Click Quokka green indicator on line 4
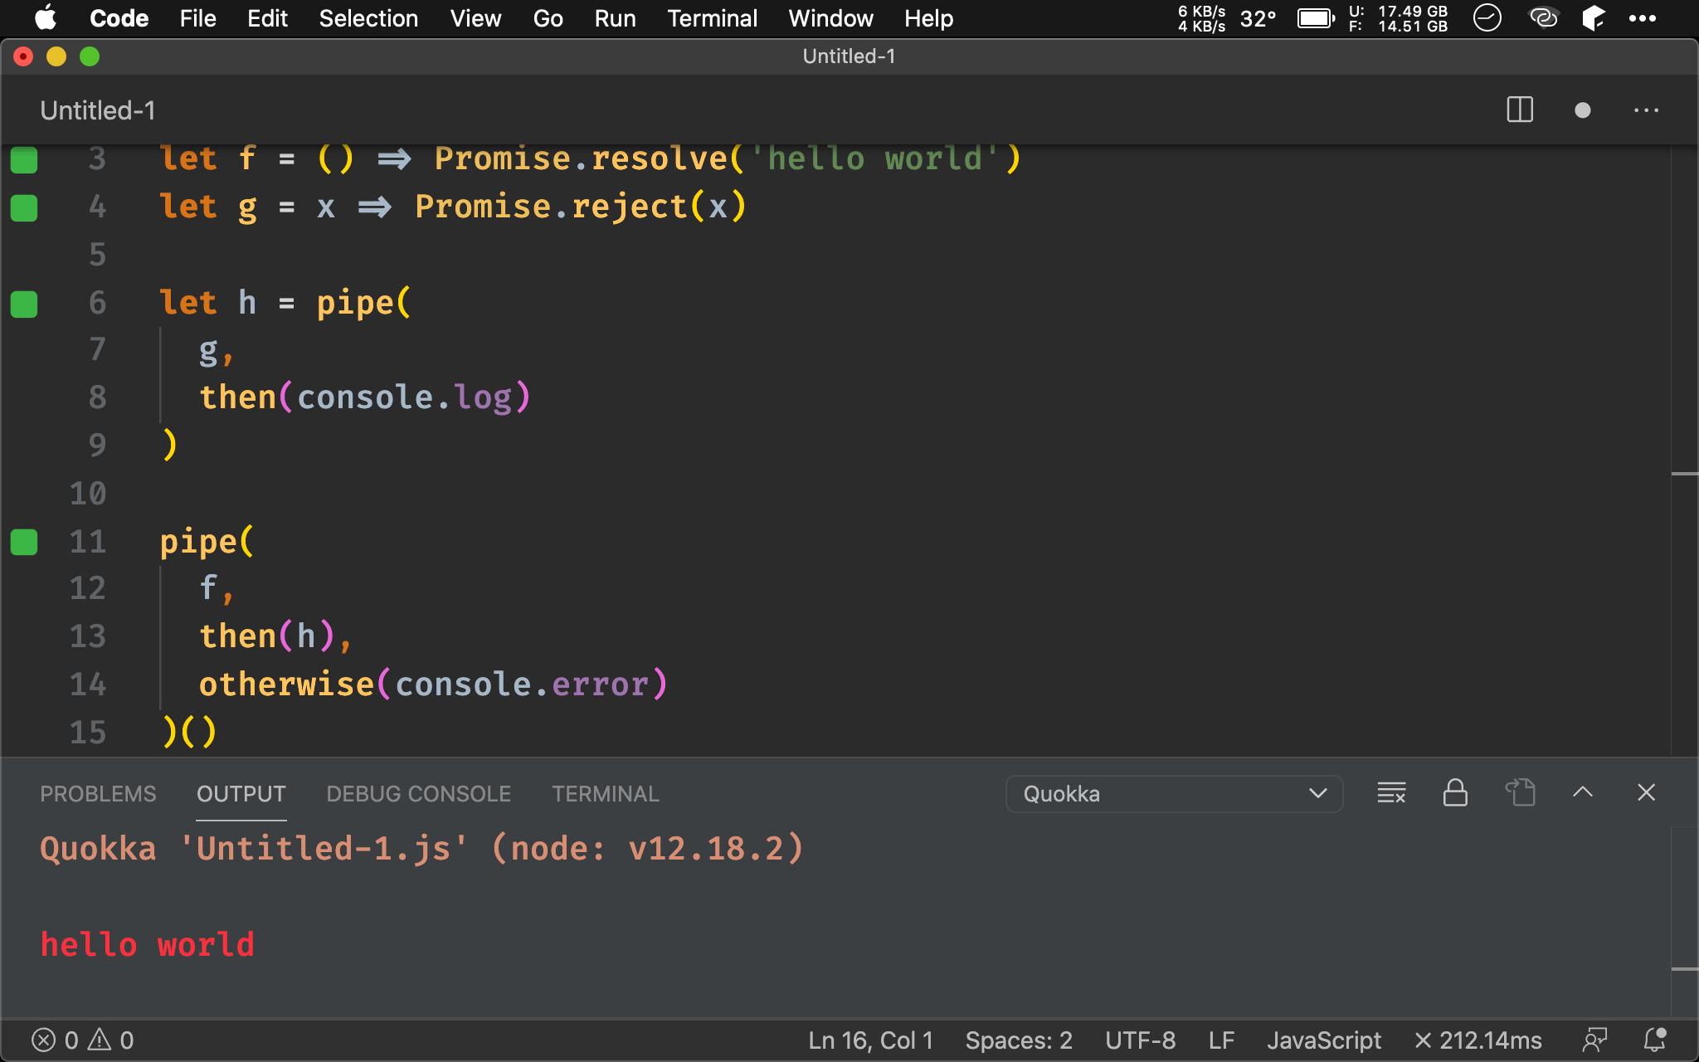The width and height of the screenshot is (1699, 1062). pos(24,208)
